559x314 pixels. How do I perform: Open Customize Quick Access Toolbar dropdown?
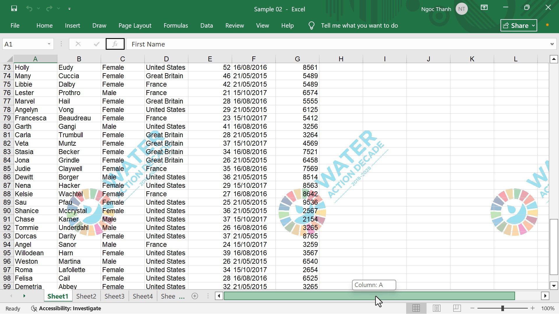(69, 9)
